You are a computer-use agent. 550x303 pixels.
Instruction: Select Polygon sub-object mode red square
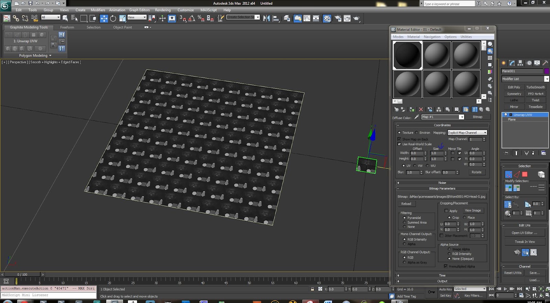pyautogui.click(x=525, y=175)
